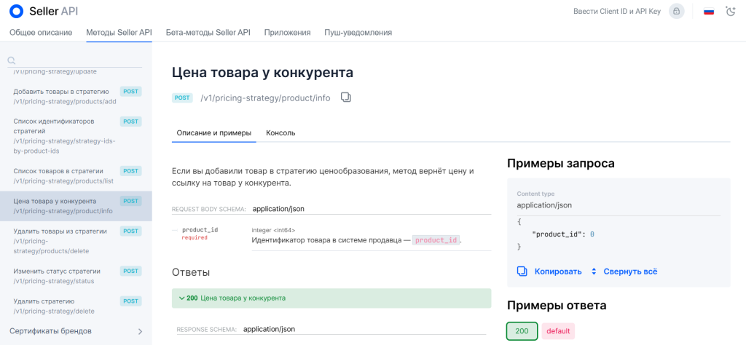
Task: Click application/json under Content type
Action: (x=544, y=205)
